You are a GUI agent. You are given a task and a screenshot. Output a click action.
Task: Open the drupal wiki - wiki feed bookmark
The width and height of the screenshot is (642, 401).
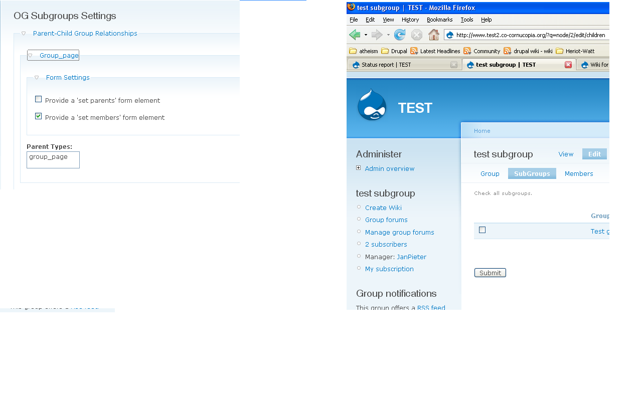pyautogui.click(x=528, y=51)
